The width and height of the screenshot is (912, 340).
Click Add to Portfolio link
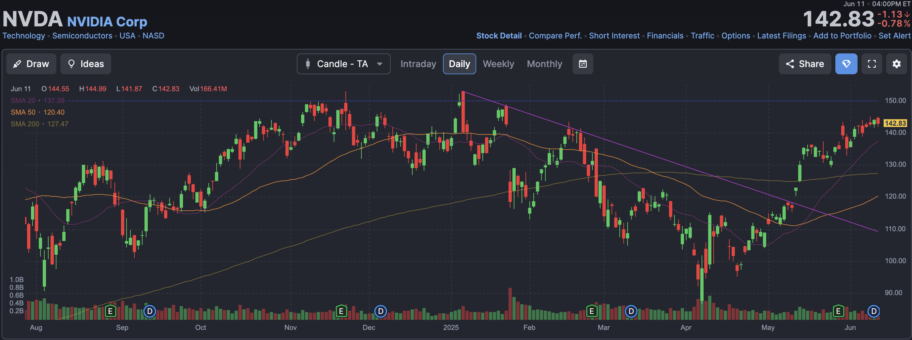click(x=842, y=36)
